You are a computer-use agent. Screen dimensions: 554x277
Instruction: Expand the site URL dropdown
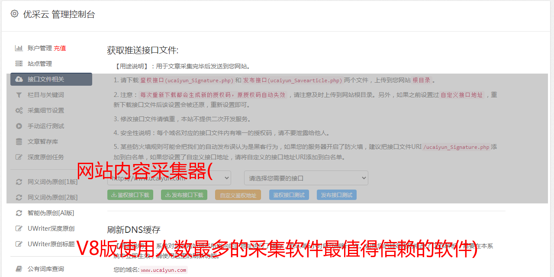169,178
